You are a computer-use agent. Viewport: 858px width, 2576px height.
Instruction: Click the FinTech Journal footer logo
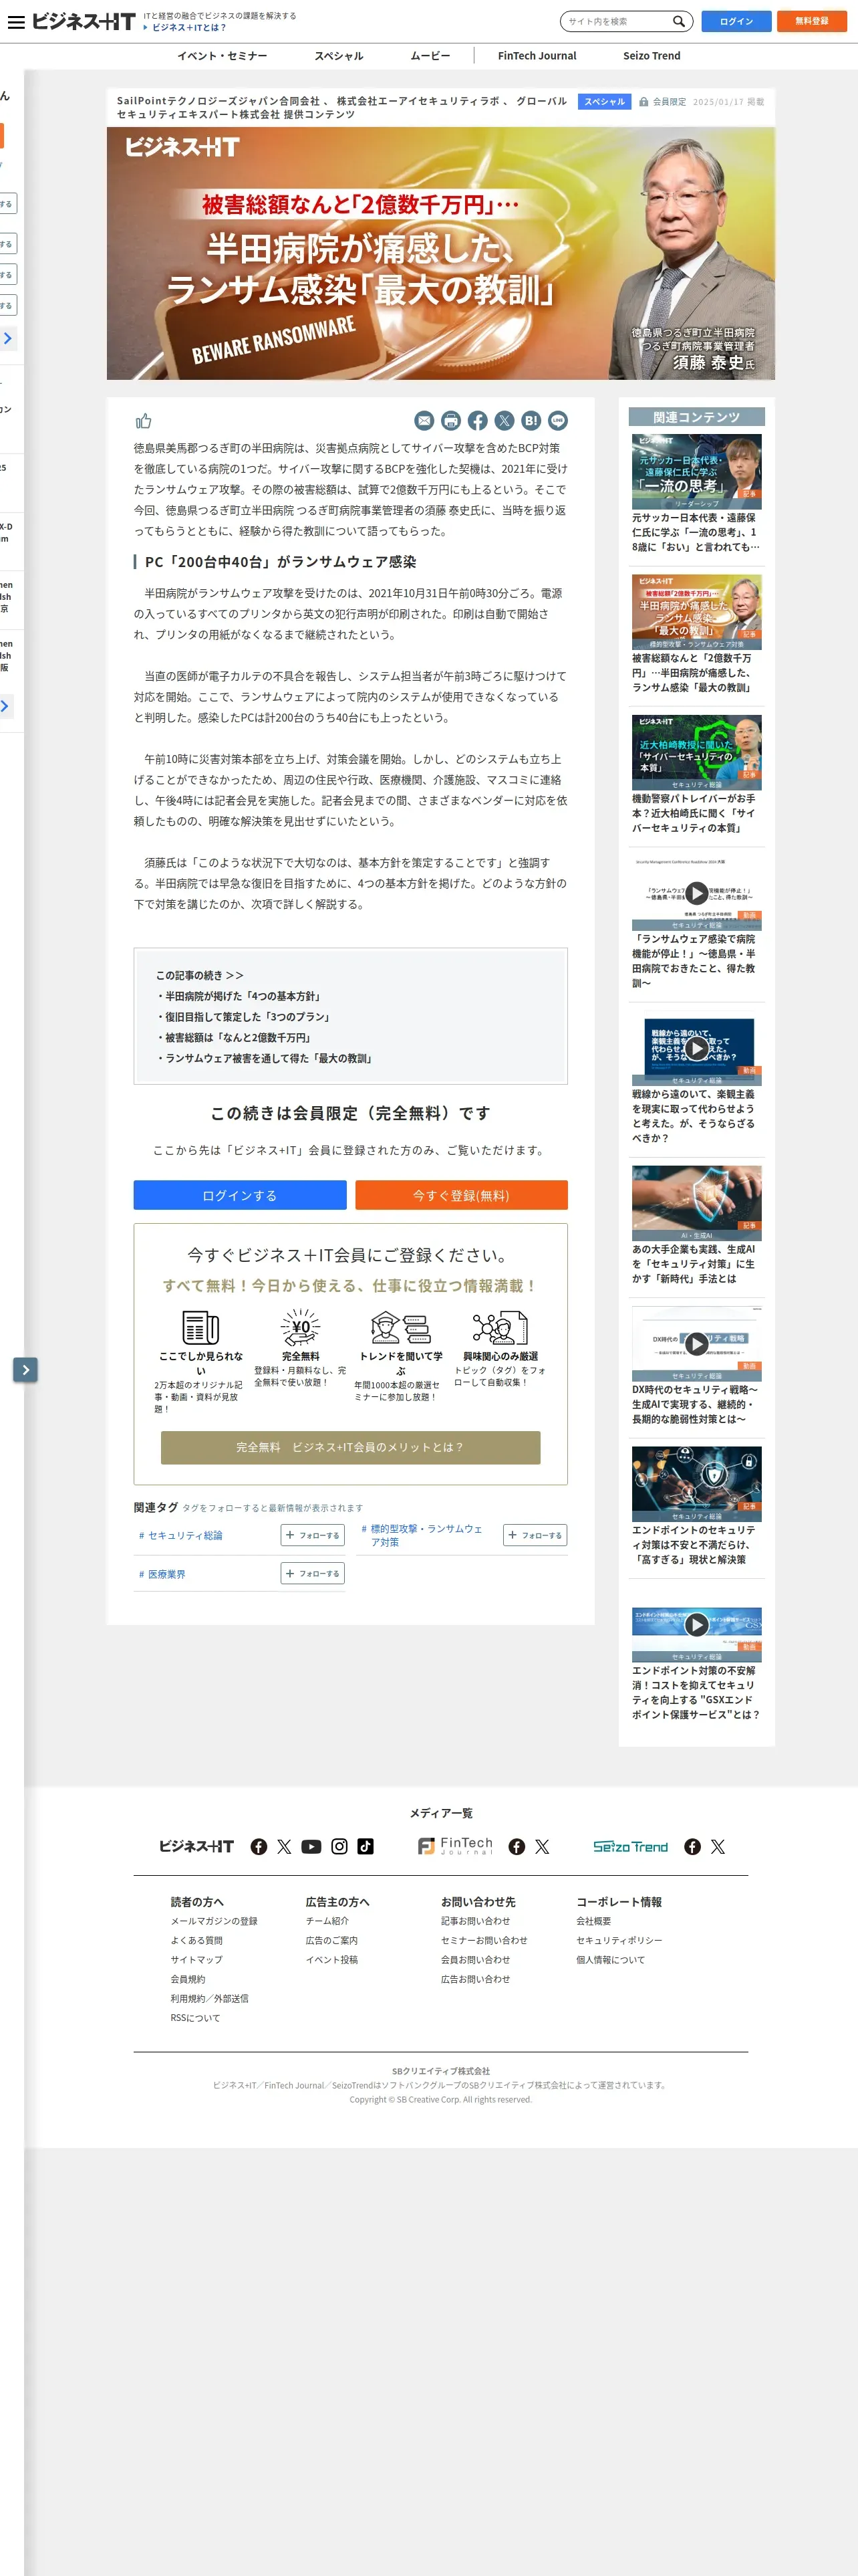pyautogui.click(x=456, y=1846)
